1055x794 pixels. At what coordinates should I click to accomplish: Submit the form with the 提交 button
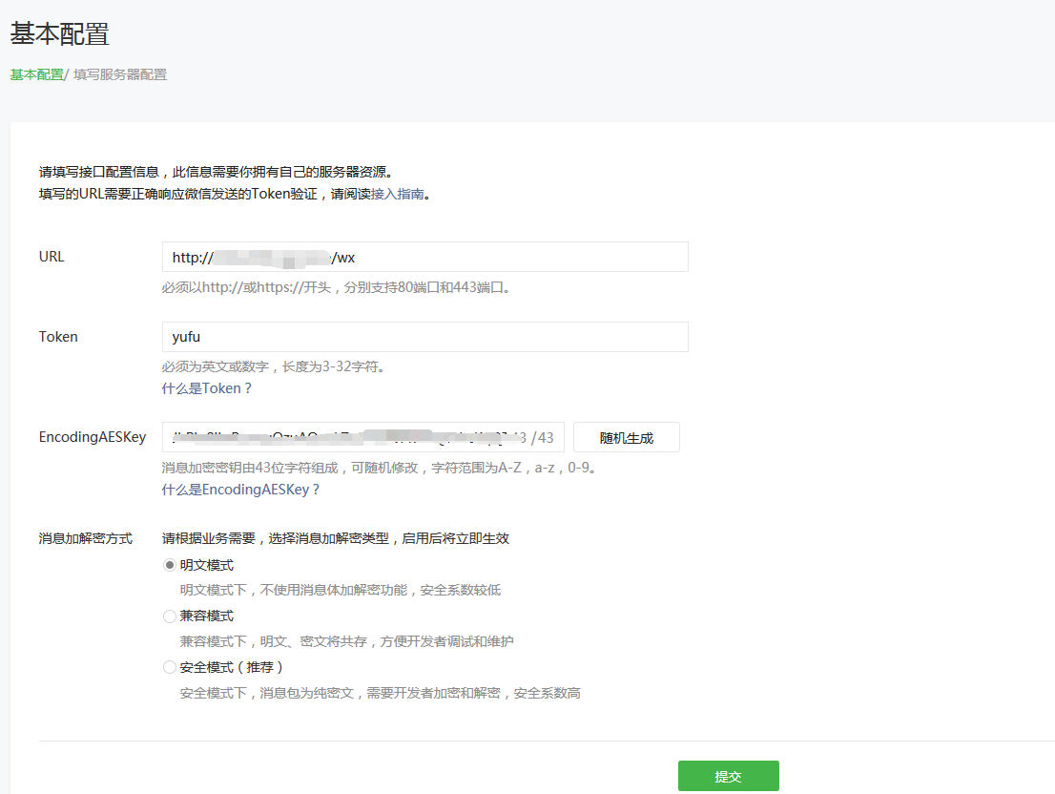(729, 777)
